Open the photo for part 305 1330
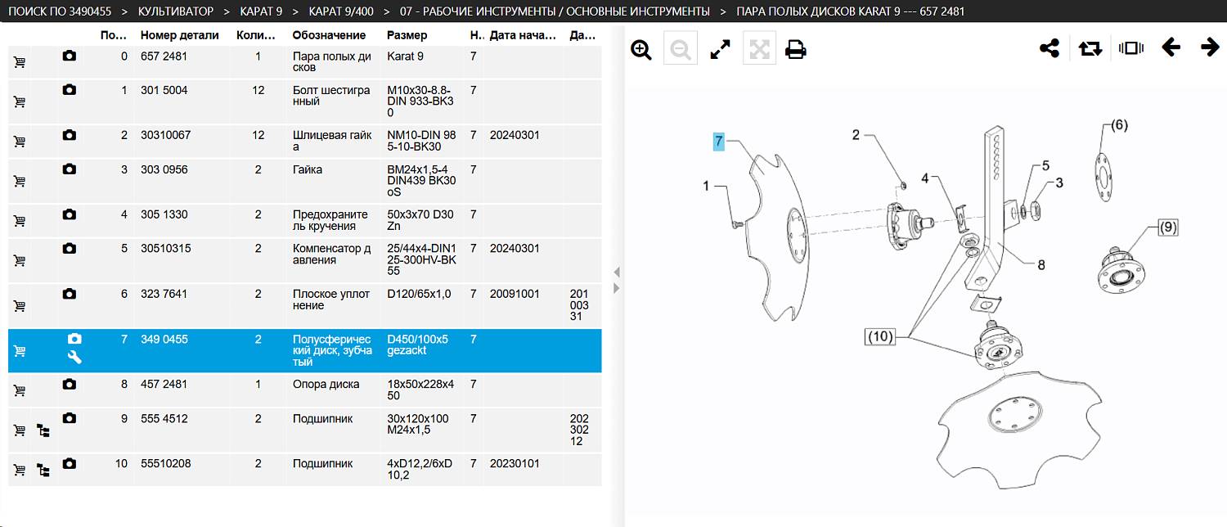 (x=70, y=214)
